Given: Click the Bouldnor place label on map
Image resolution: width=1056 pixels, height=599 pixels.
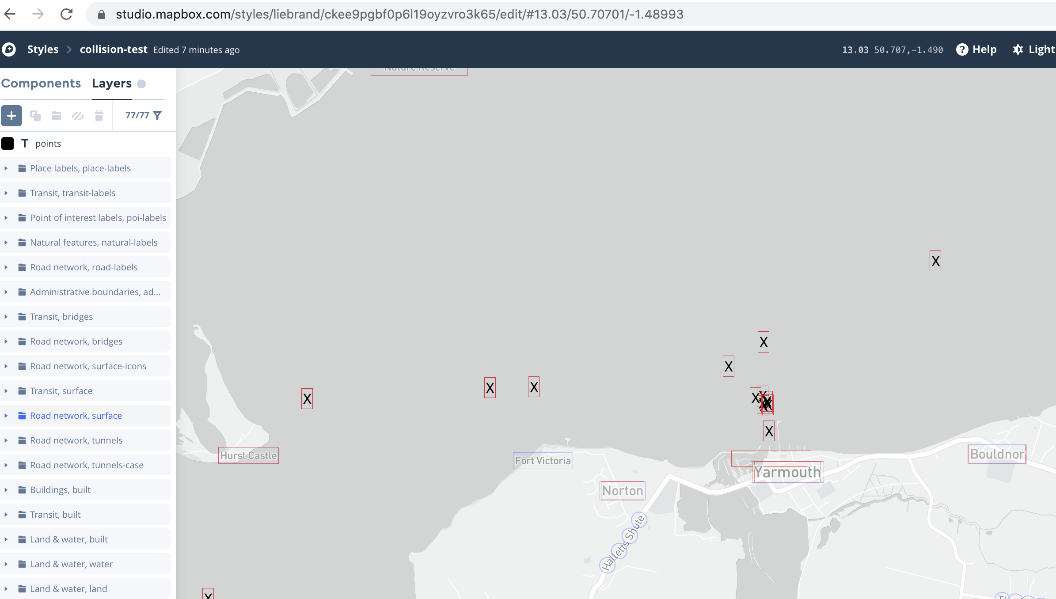Looking at the screenshot, I should click(997, 454).
